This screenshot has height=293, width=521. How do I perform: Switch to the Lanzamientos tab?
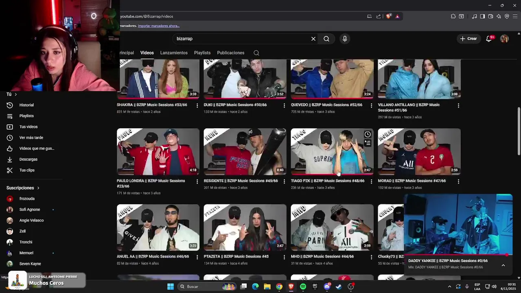click(x=174, y=53)
